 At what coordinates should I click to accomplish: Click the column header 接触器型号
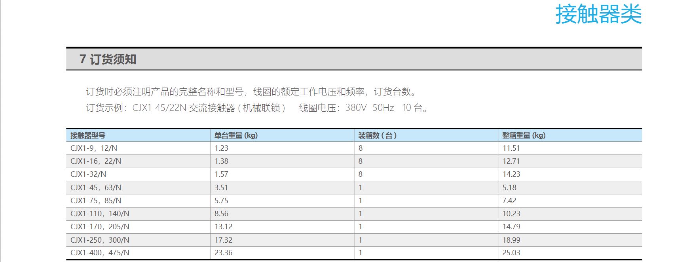point(88,135)
